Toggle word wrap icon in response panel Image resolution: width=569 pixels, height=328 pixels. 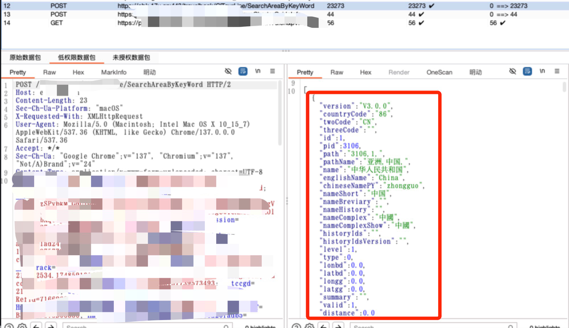527,72
